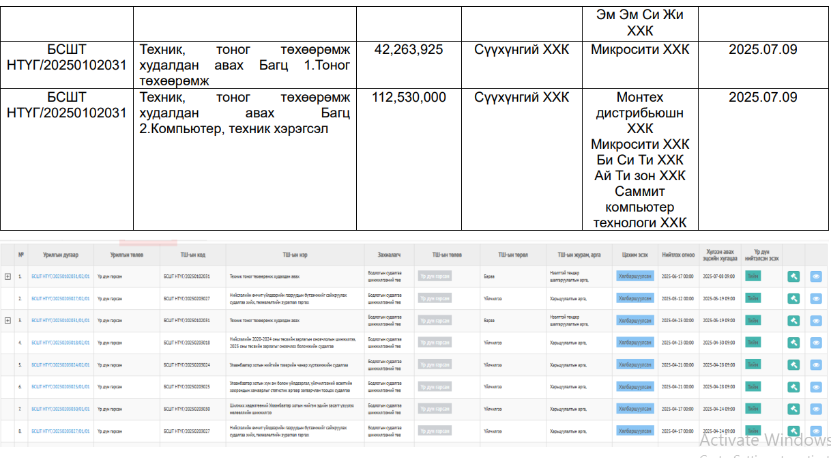This screenshot has height=458, width=831.
Task: Click the blue eye view icon in row 1
Action: (816, 276)
